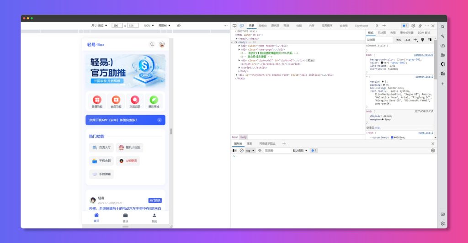The width and height of the screenshot is (468, 243).
Task: Click the inspect element picker icon in DevTools
Action: point(234,26)
